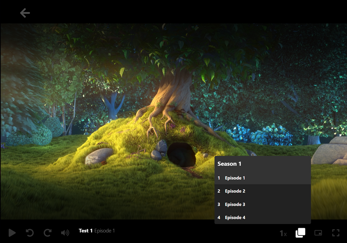Mute the volume speaker icon
This screenshot has height=243, width=347.
click(65, 233)
